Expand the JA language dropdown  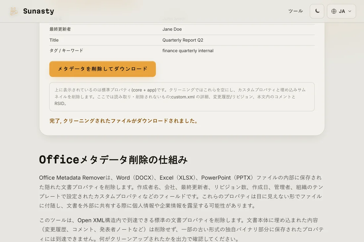click(x=341, y=11)
